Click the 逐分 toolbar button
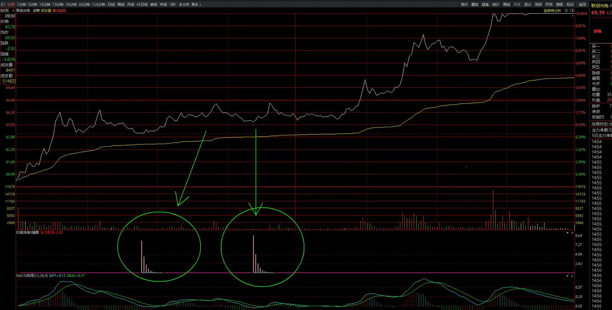The image size is (612, 310). coord(528,4)
